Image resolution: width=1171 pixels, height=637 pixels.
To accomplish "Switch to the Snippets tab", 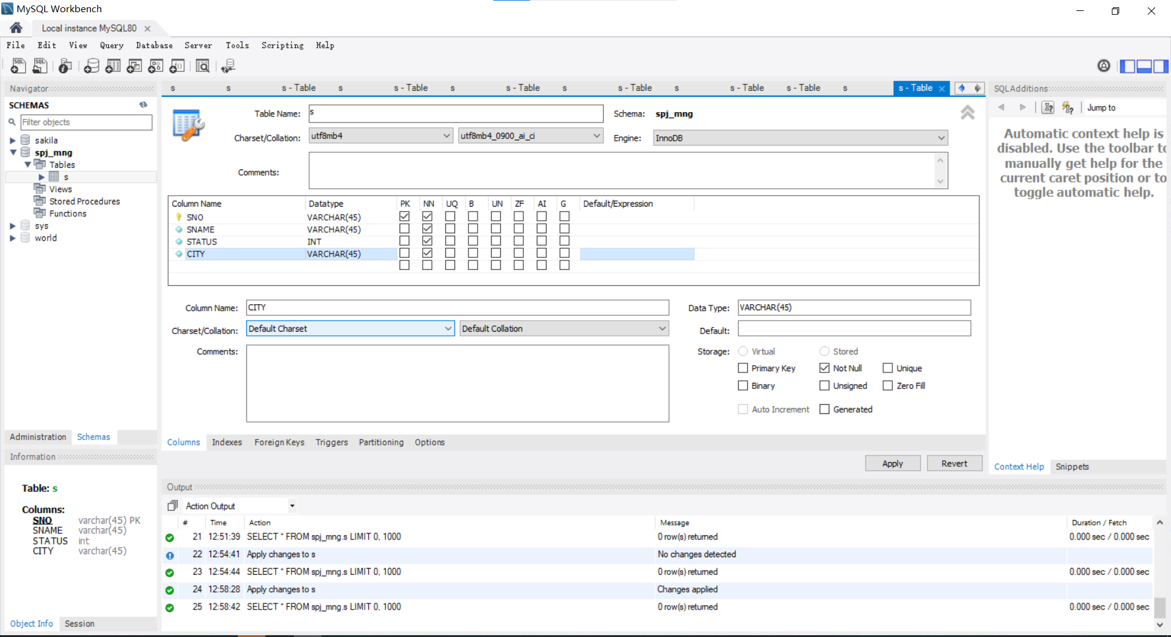I will click(1072, 467).
